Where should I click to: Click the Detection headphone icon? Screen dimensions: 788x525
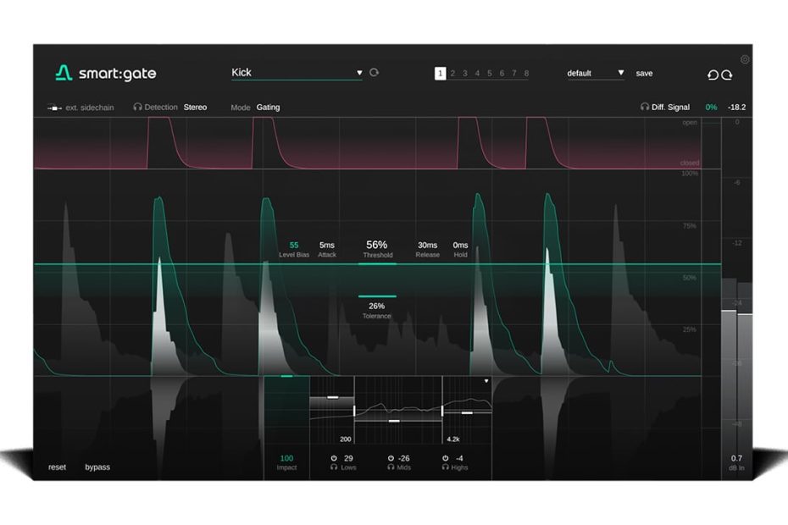tap(137, 108)
